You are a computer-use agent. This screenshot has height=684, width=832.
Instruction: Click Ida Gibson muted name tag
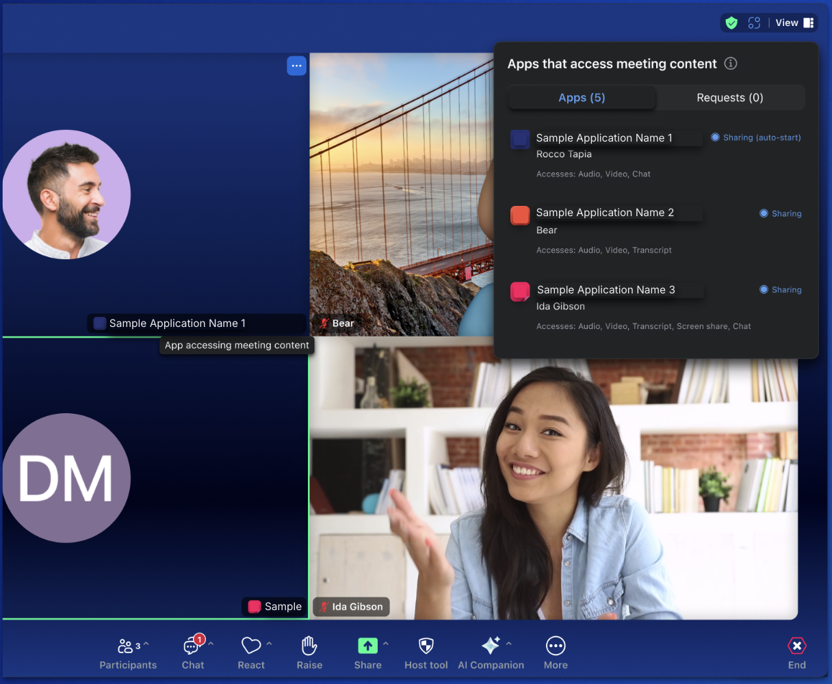coord(352,607)
